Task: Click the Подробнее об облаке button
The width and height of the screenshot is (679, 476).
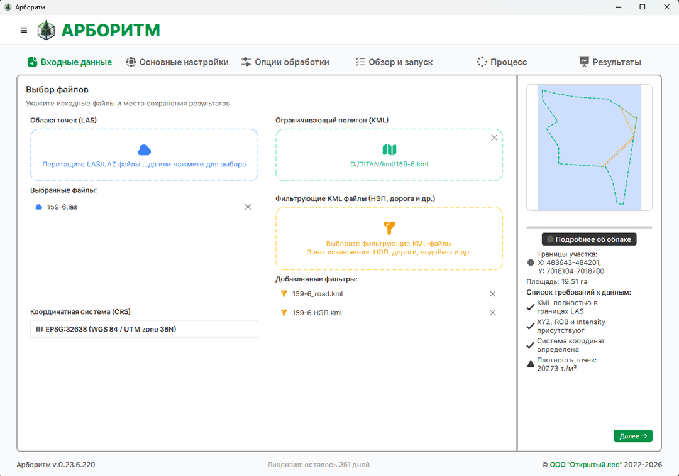Action: (x=588, y=239)
